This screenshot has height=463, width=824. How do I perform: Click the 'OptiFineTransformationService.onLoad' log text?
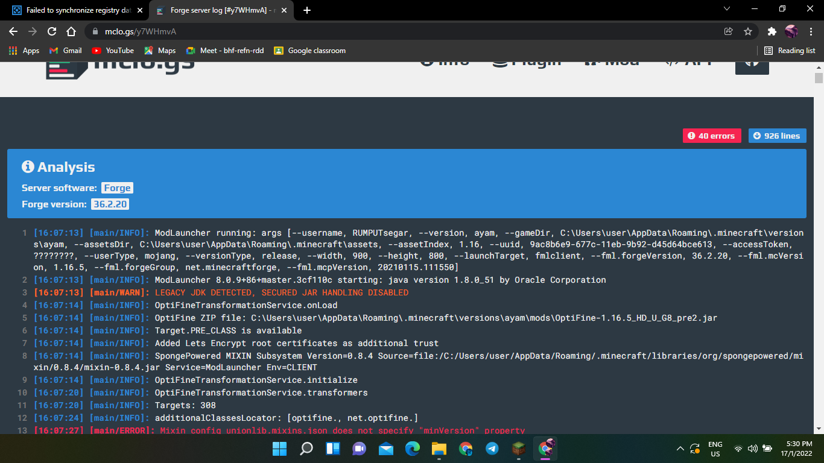246,305
